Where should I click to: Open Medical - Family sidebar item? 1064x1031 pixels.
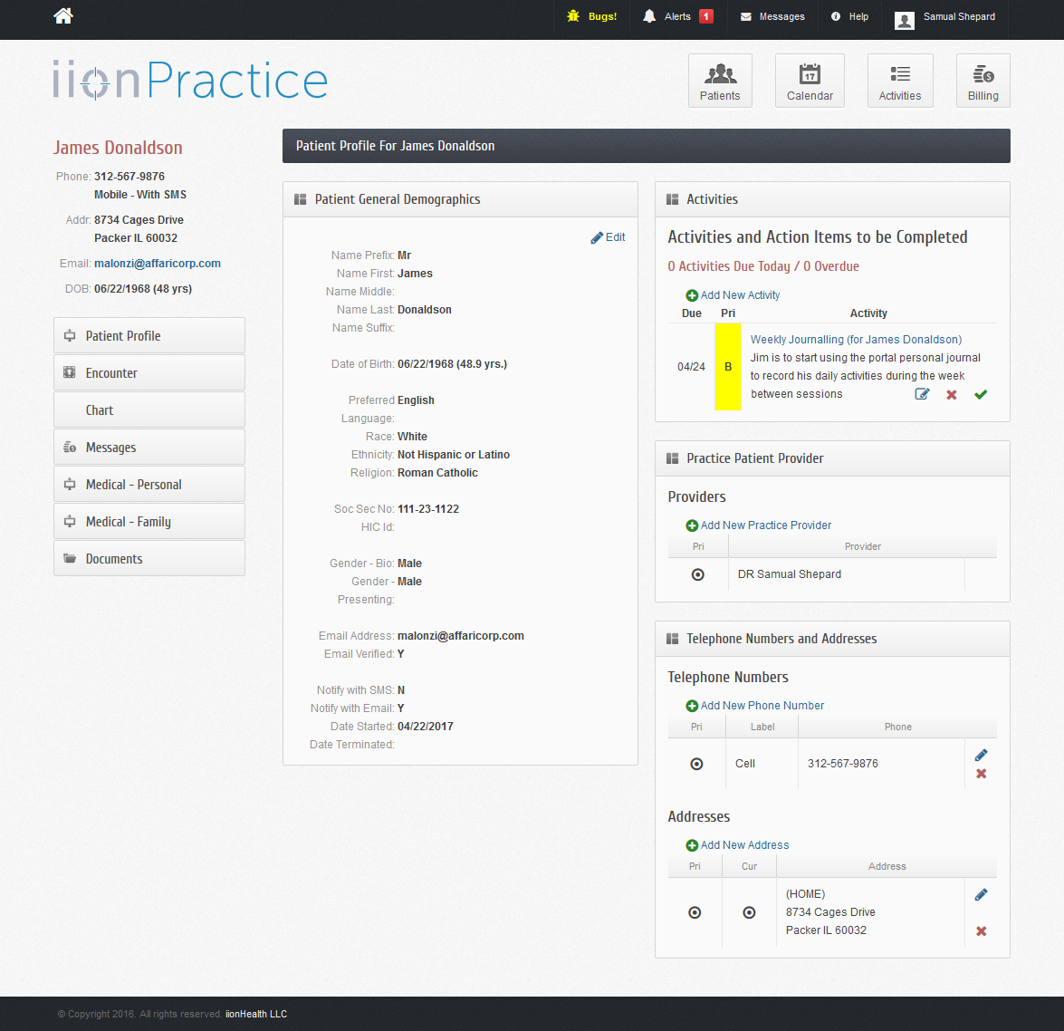149,522
